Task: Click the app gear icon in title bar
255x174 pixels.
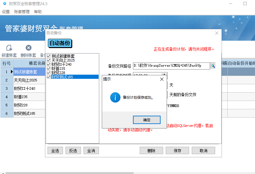Action: coord(5,4)
